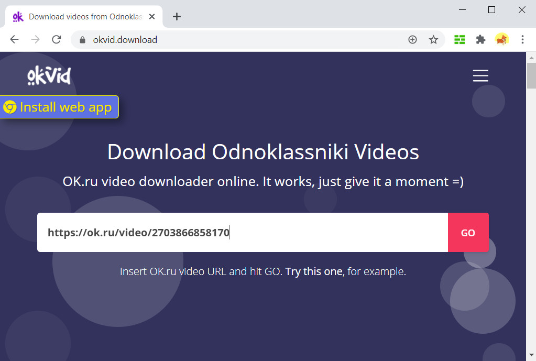
Task: Click the Download Odnoklassniki Videos heading
Action: (x=263, y=152)
